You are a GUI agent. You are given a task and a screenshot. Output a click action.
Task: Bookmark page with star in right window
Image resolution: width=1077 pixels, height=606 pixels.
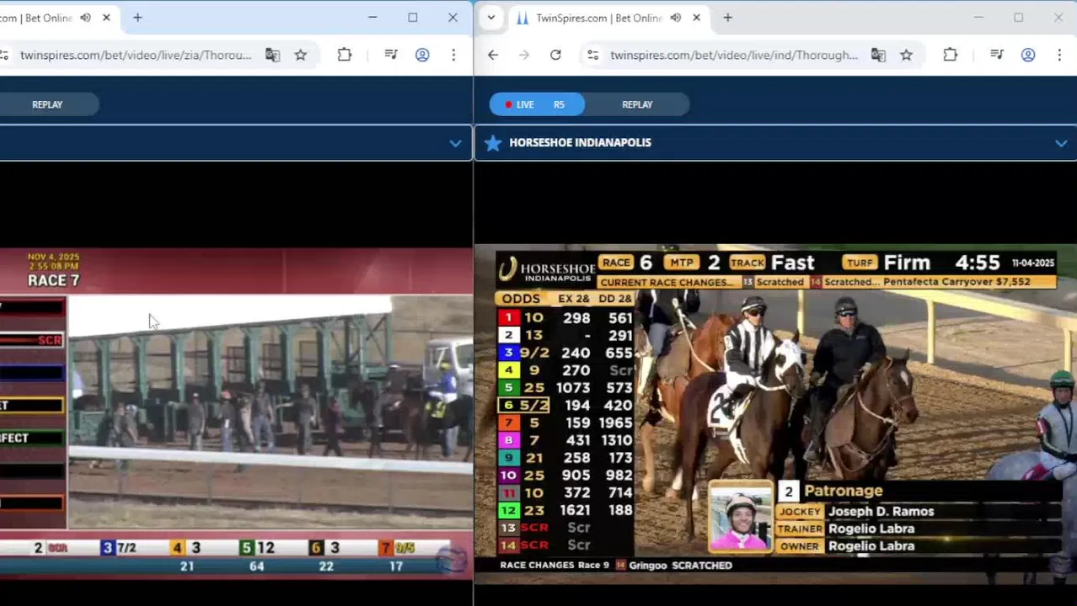tap(907, 55)
